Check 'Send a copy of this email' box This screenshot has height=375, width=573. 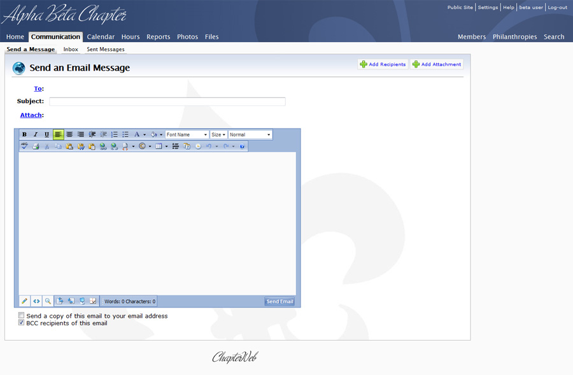click(x=21, y=315)
